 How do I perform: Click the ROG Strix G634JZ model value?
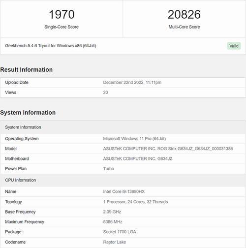click(x=168, y=149)
